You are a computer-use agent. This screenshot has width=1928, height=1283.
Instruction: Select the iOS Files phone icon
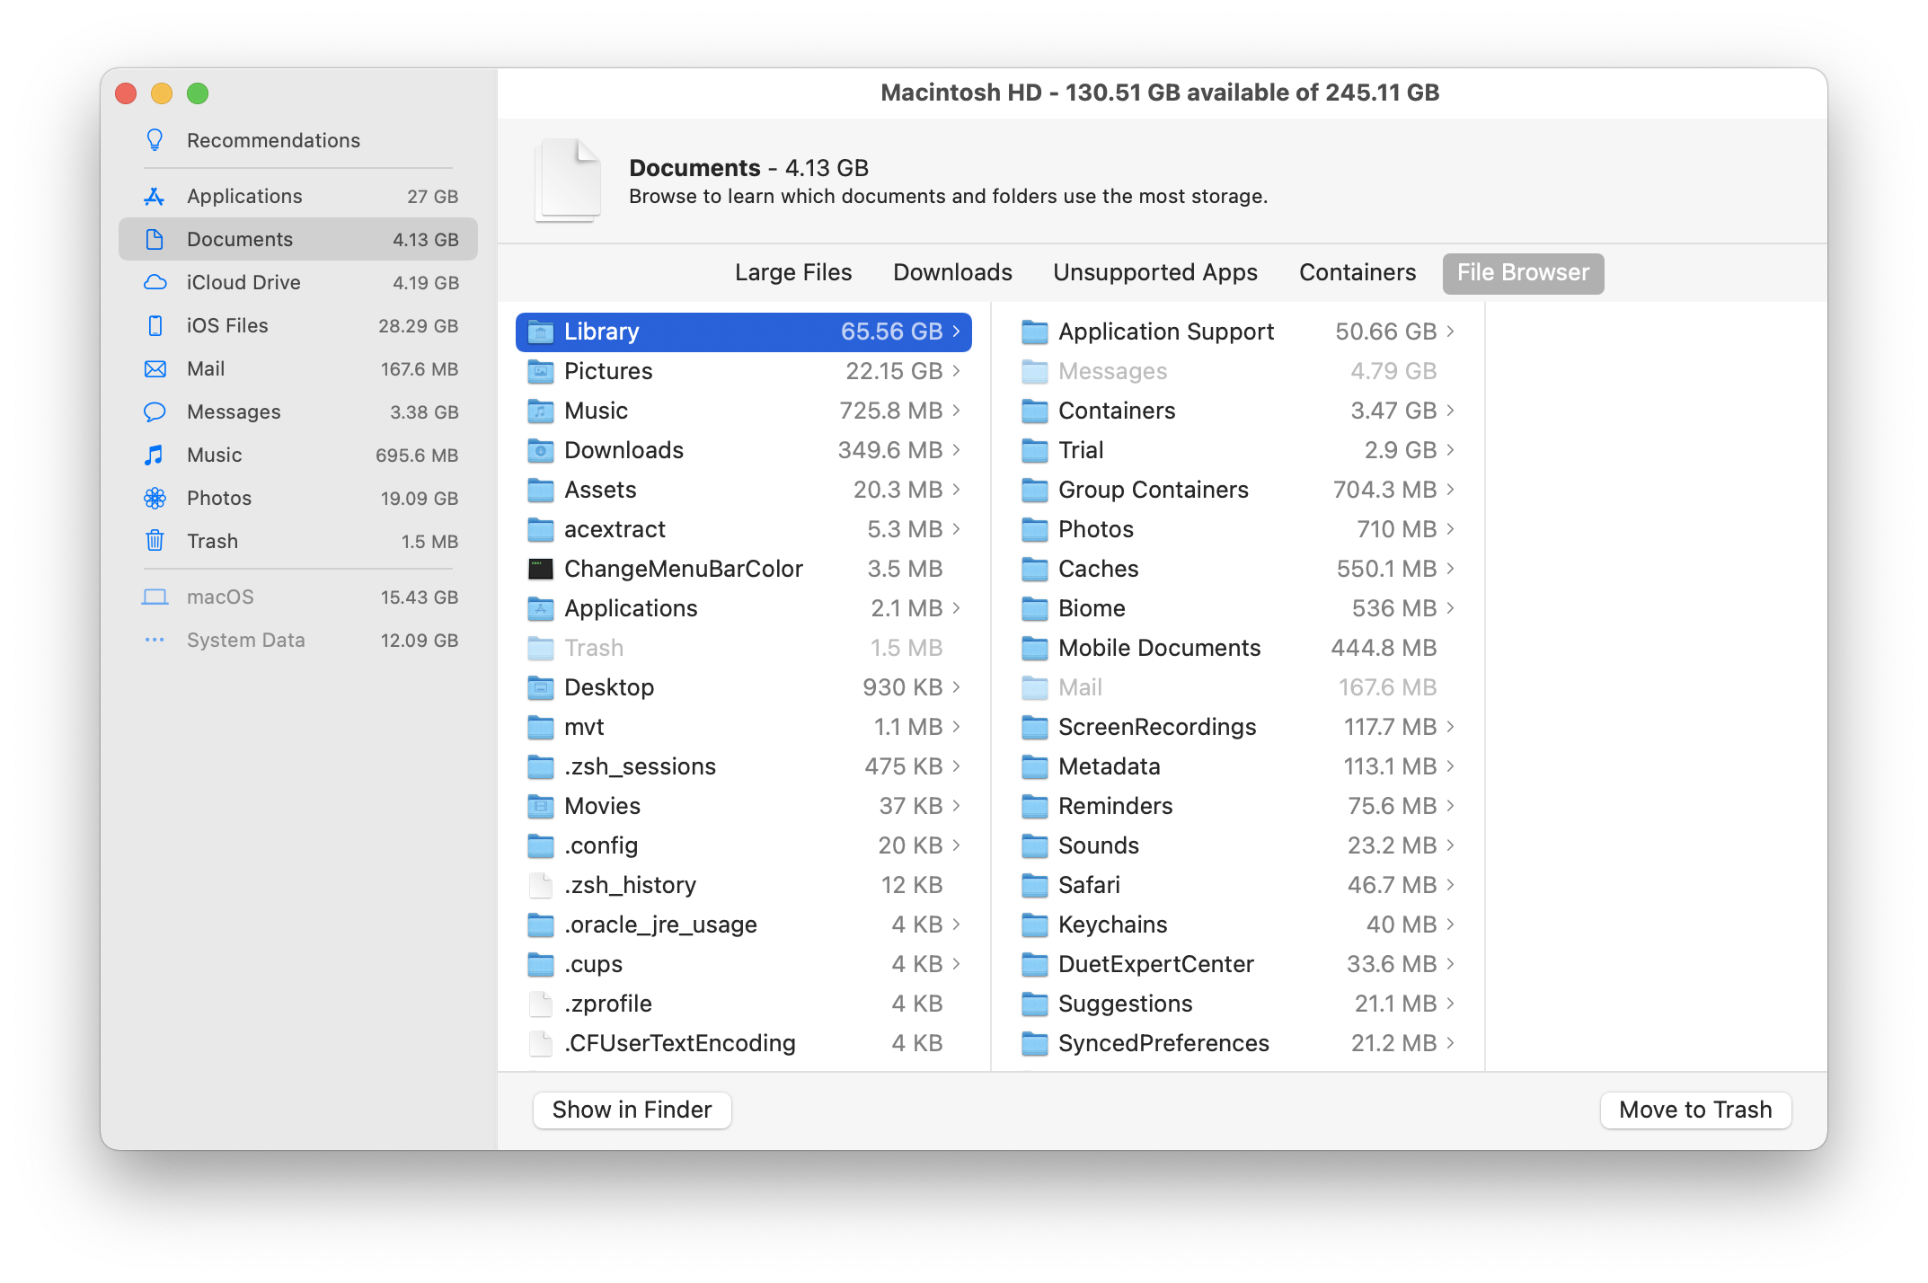[x=156, y=325]
